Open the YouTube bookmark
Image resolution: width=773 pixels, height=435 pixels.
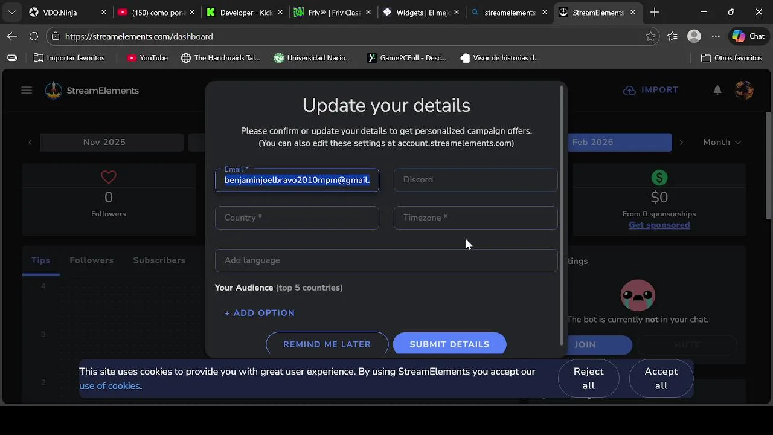pyautogui.click(x=147, y=58)
